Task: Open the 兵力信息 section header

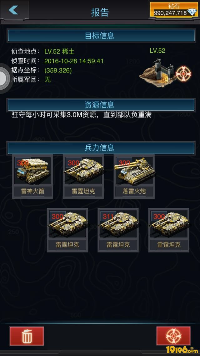Action: pos(101,148)
